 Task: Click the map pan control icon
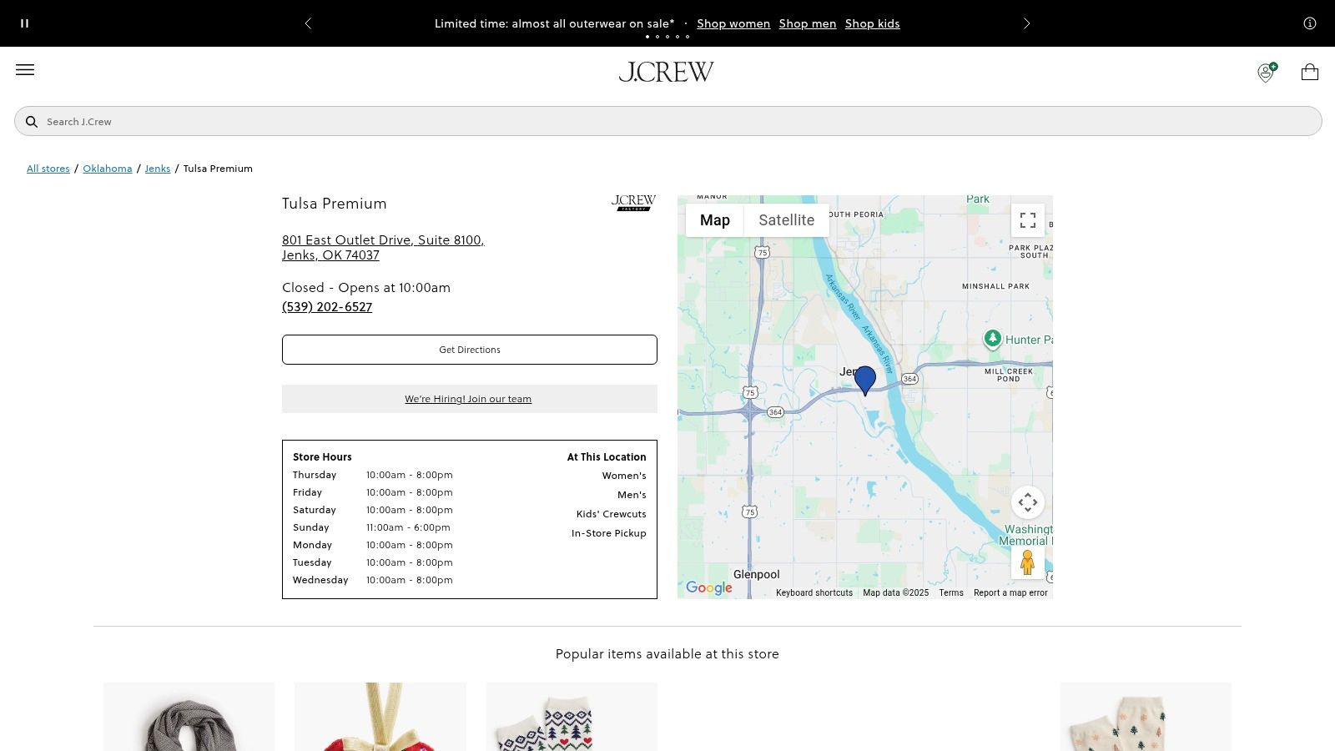coord(1028,502)
